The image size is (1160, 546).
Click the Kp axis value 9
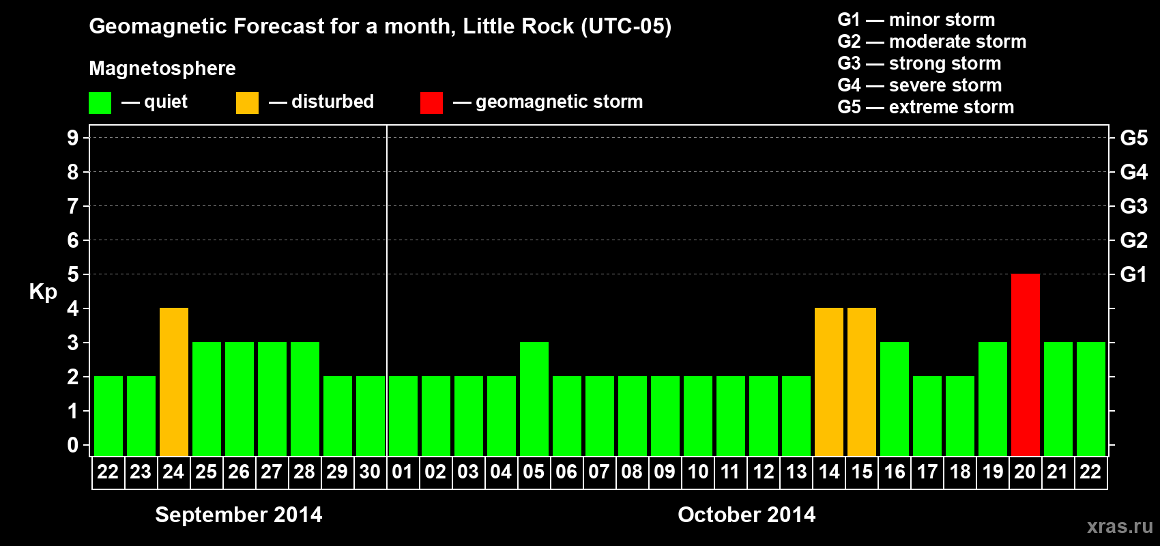pos(73,138)
